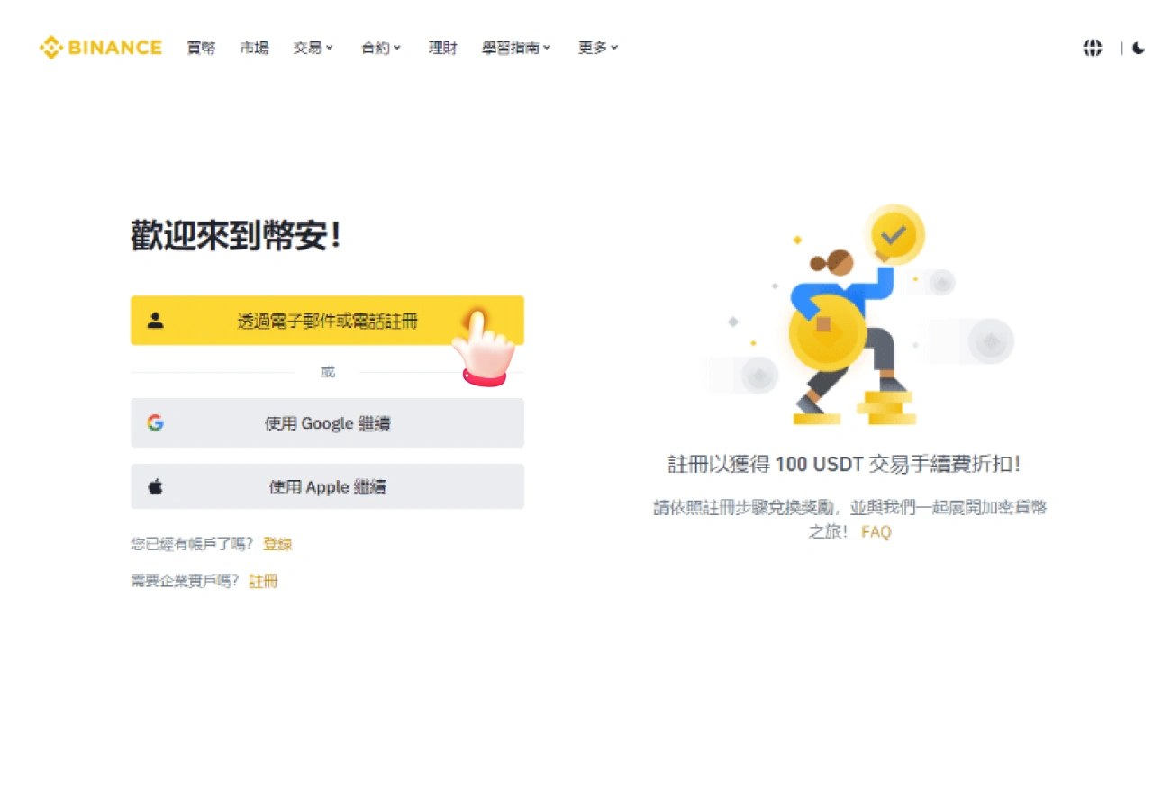Continue with 使用 Google 繼續 button
Viewport: 1171px width, 798px height.
327,422
